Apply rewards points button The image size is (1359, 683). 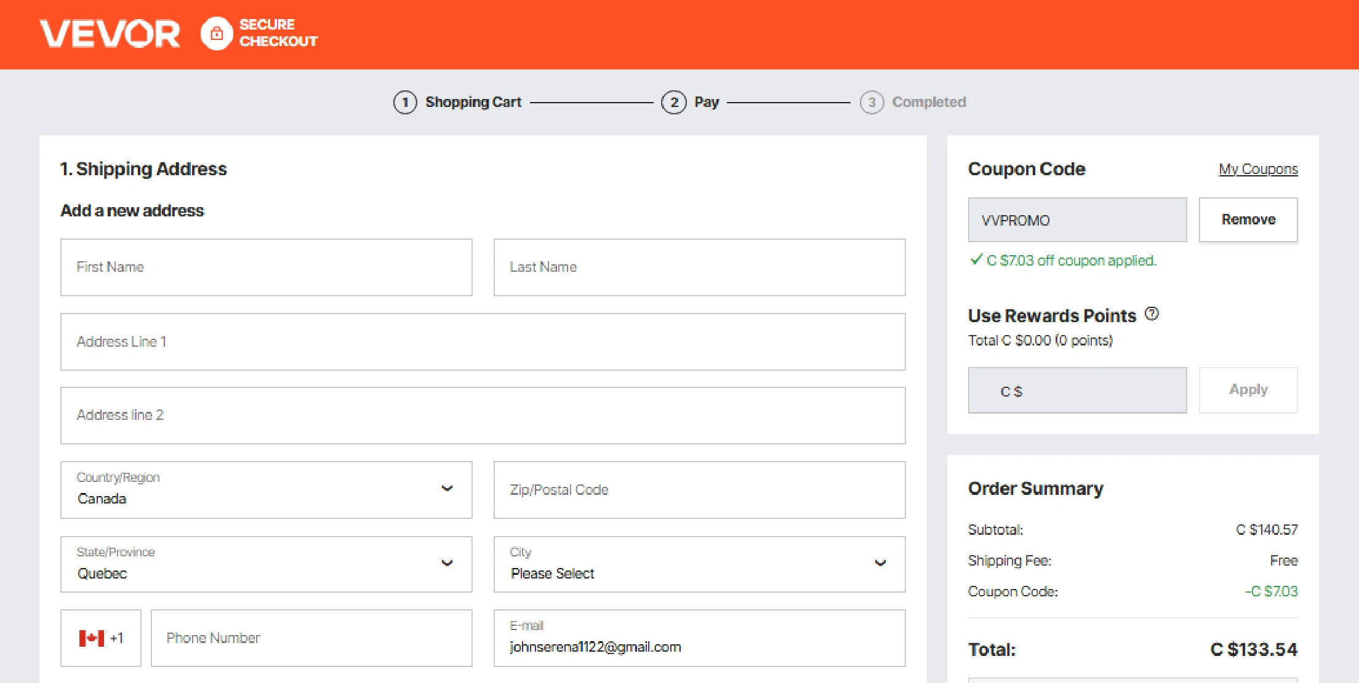(1248, 390)
